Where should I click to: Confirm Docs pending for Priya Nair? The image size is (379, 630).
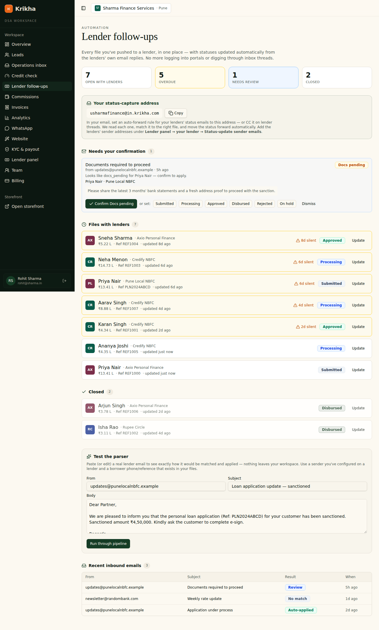coord(111,204)
